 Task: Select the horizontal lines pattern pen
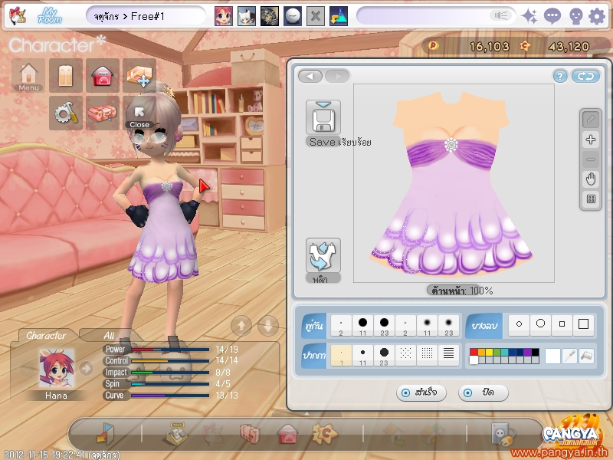point(448,354)
